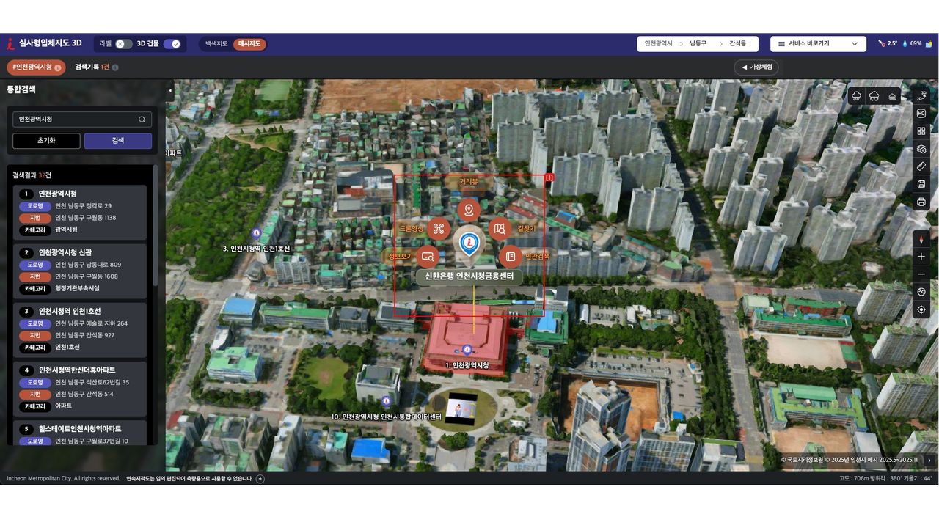Screen dimensions: 939x528
Task: Turn off the 3D 건물 toggle
Action: point(172,44)
